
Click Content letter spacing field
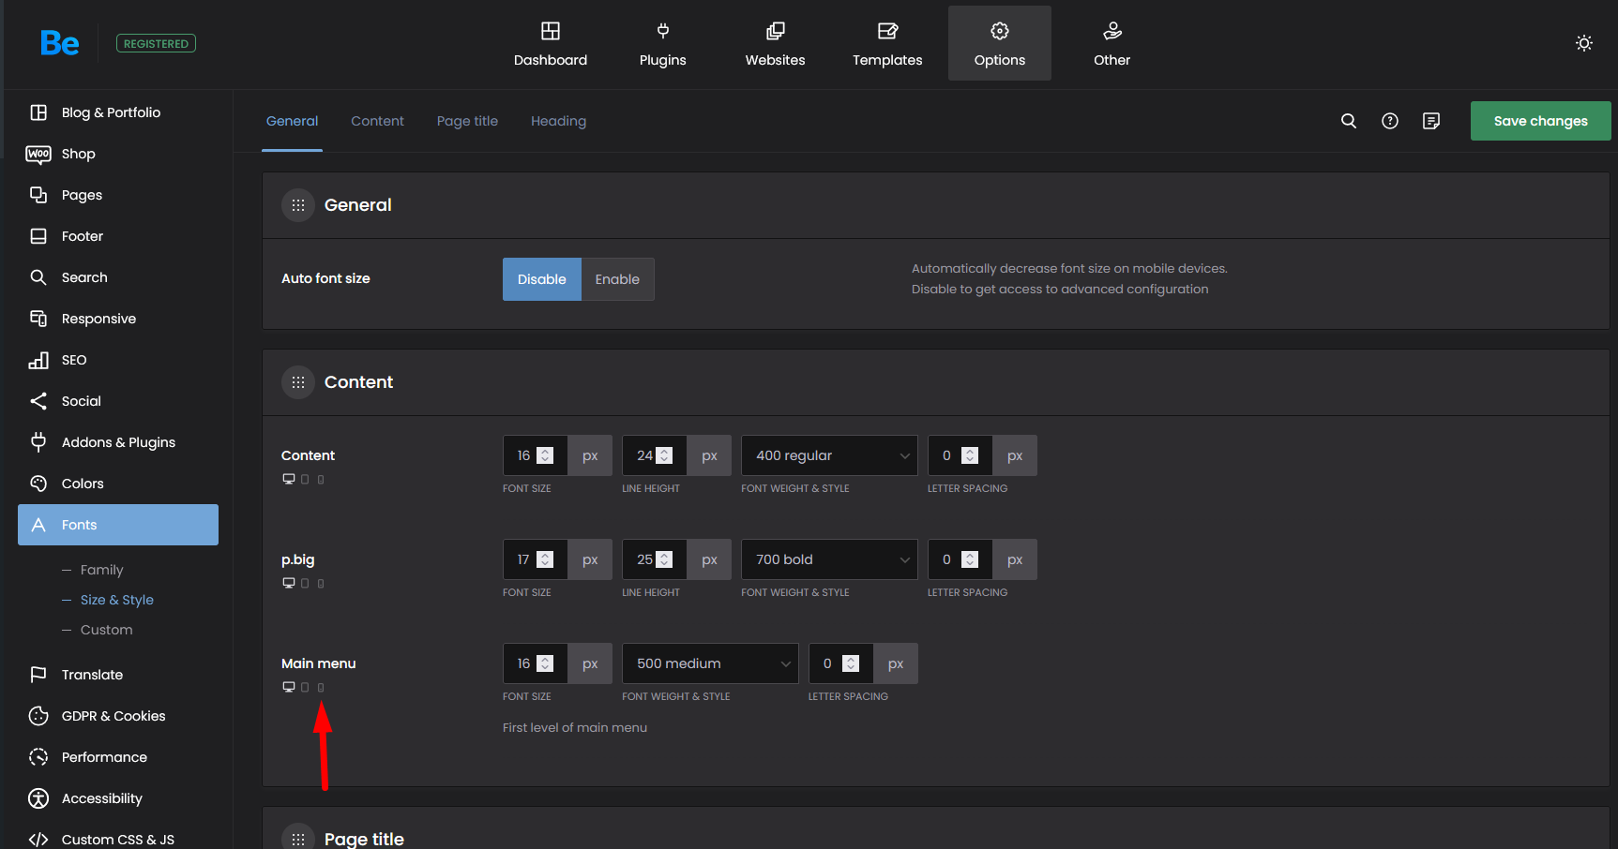click(x=960, y=455)
